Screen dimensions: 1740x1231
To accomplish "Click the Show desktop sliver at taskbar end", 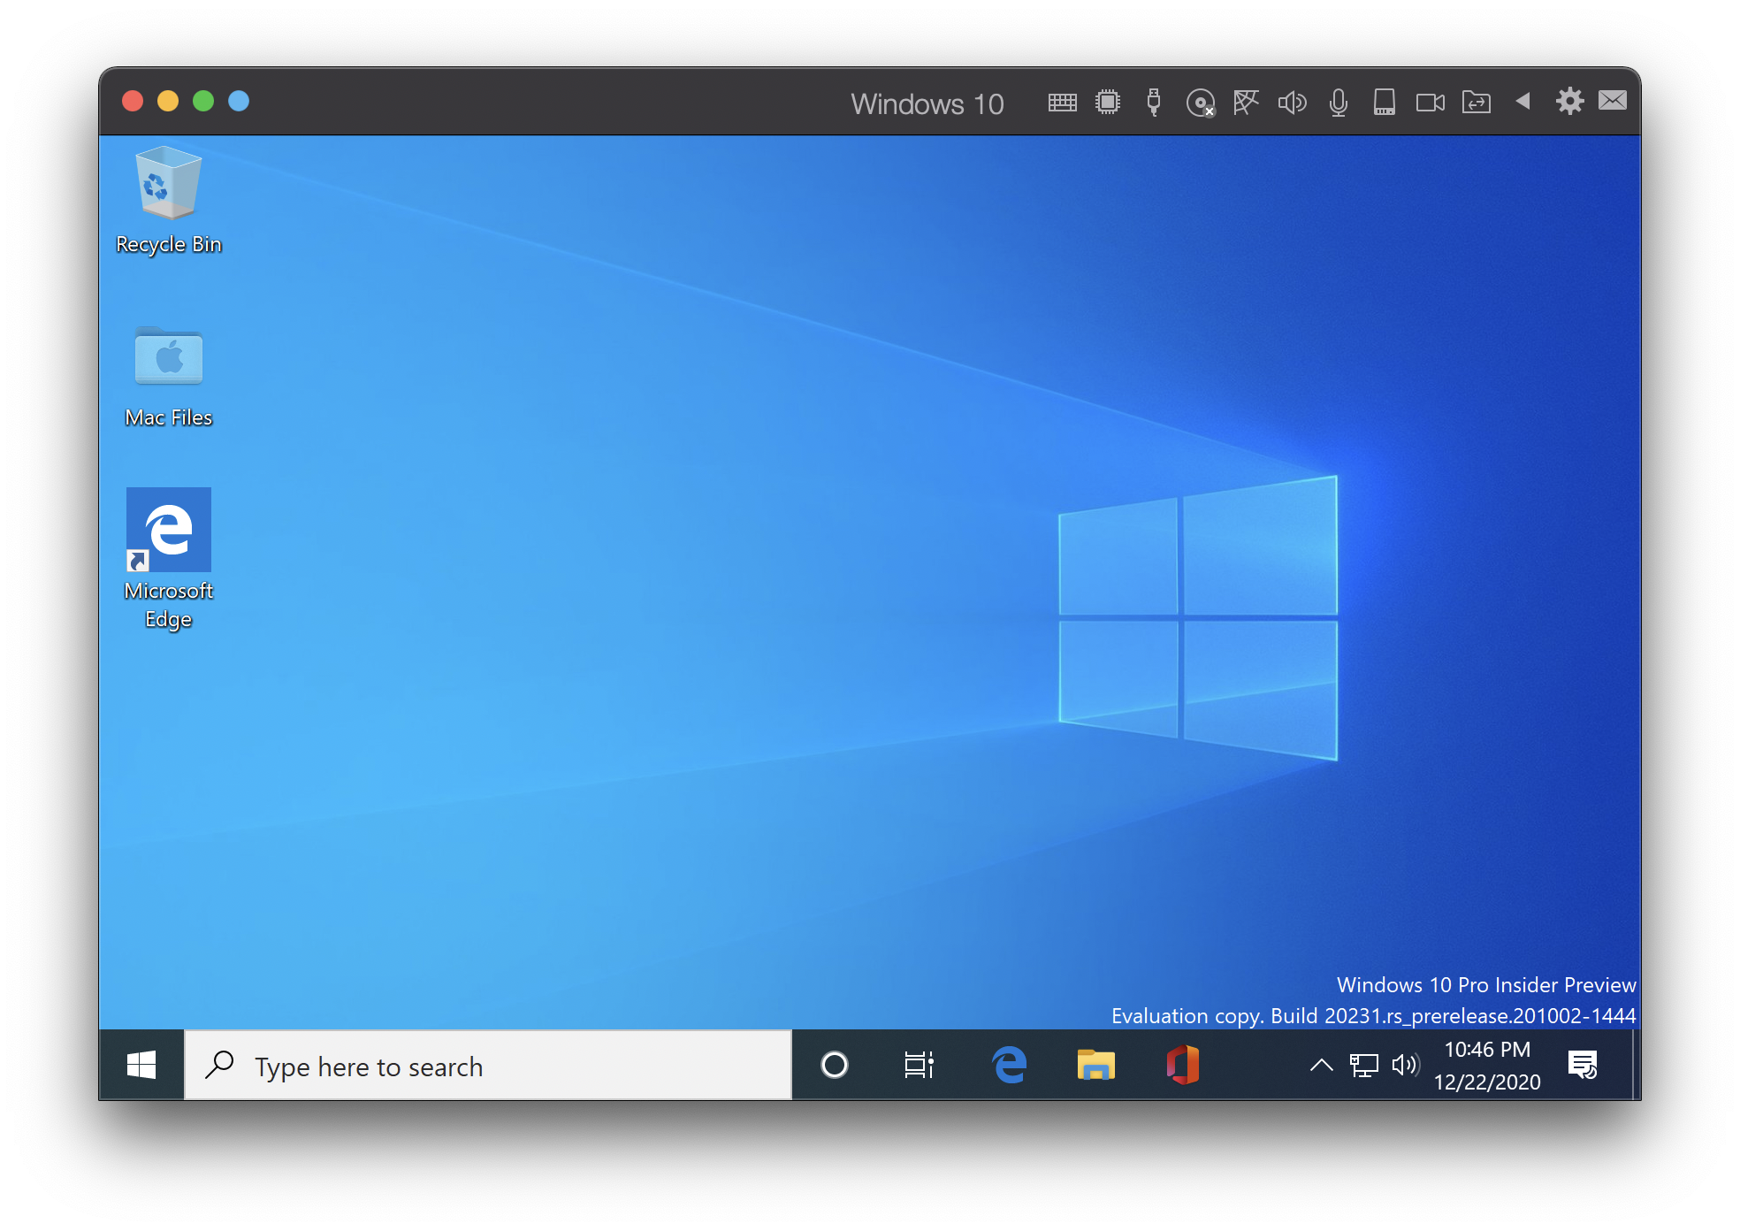I will coord(1636,1065).
